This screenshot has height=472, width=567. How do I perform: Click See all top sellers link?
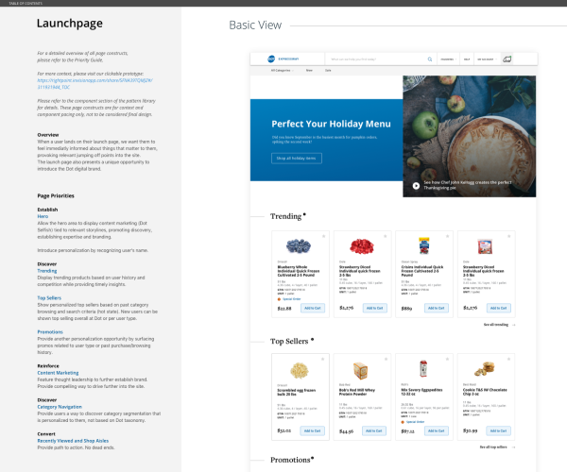click(497, 447)
